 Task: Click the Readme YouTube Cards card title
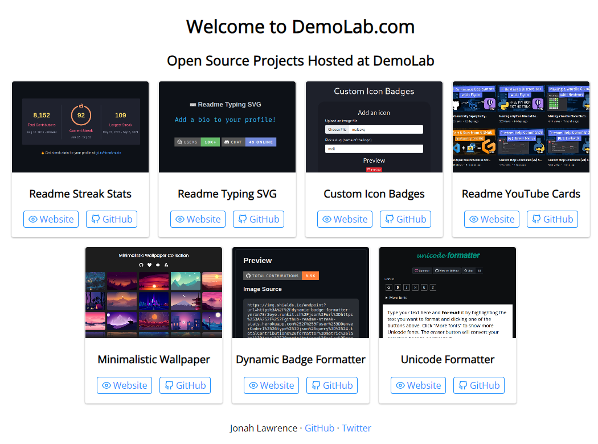point(521,194)
